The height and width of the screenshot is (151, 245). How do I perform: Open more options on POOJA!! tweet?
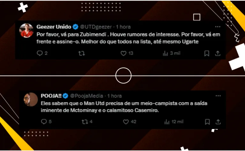click(218, 96)
